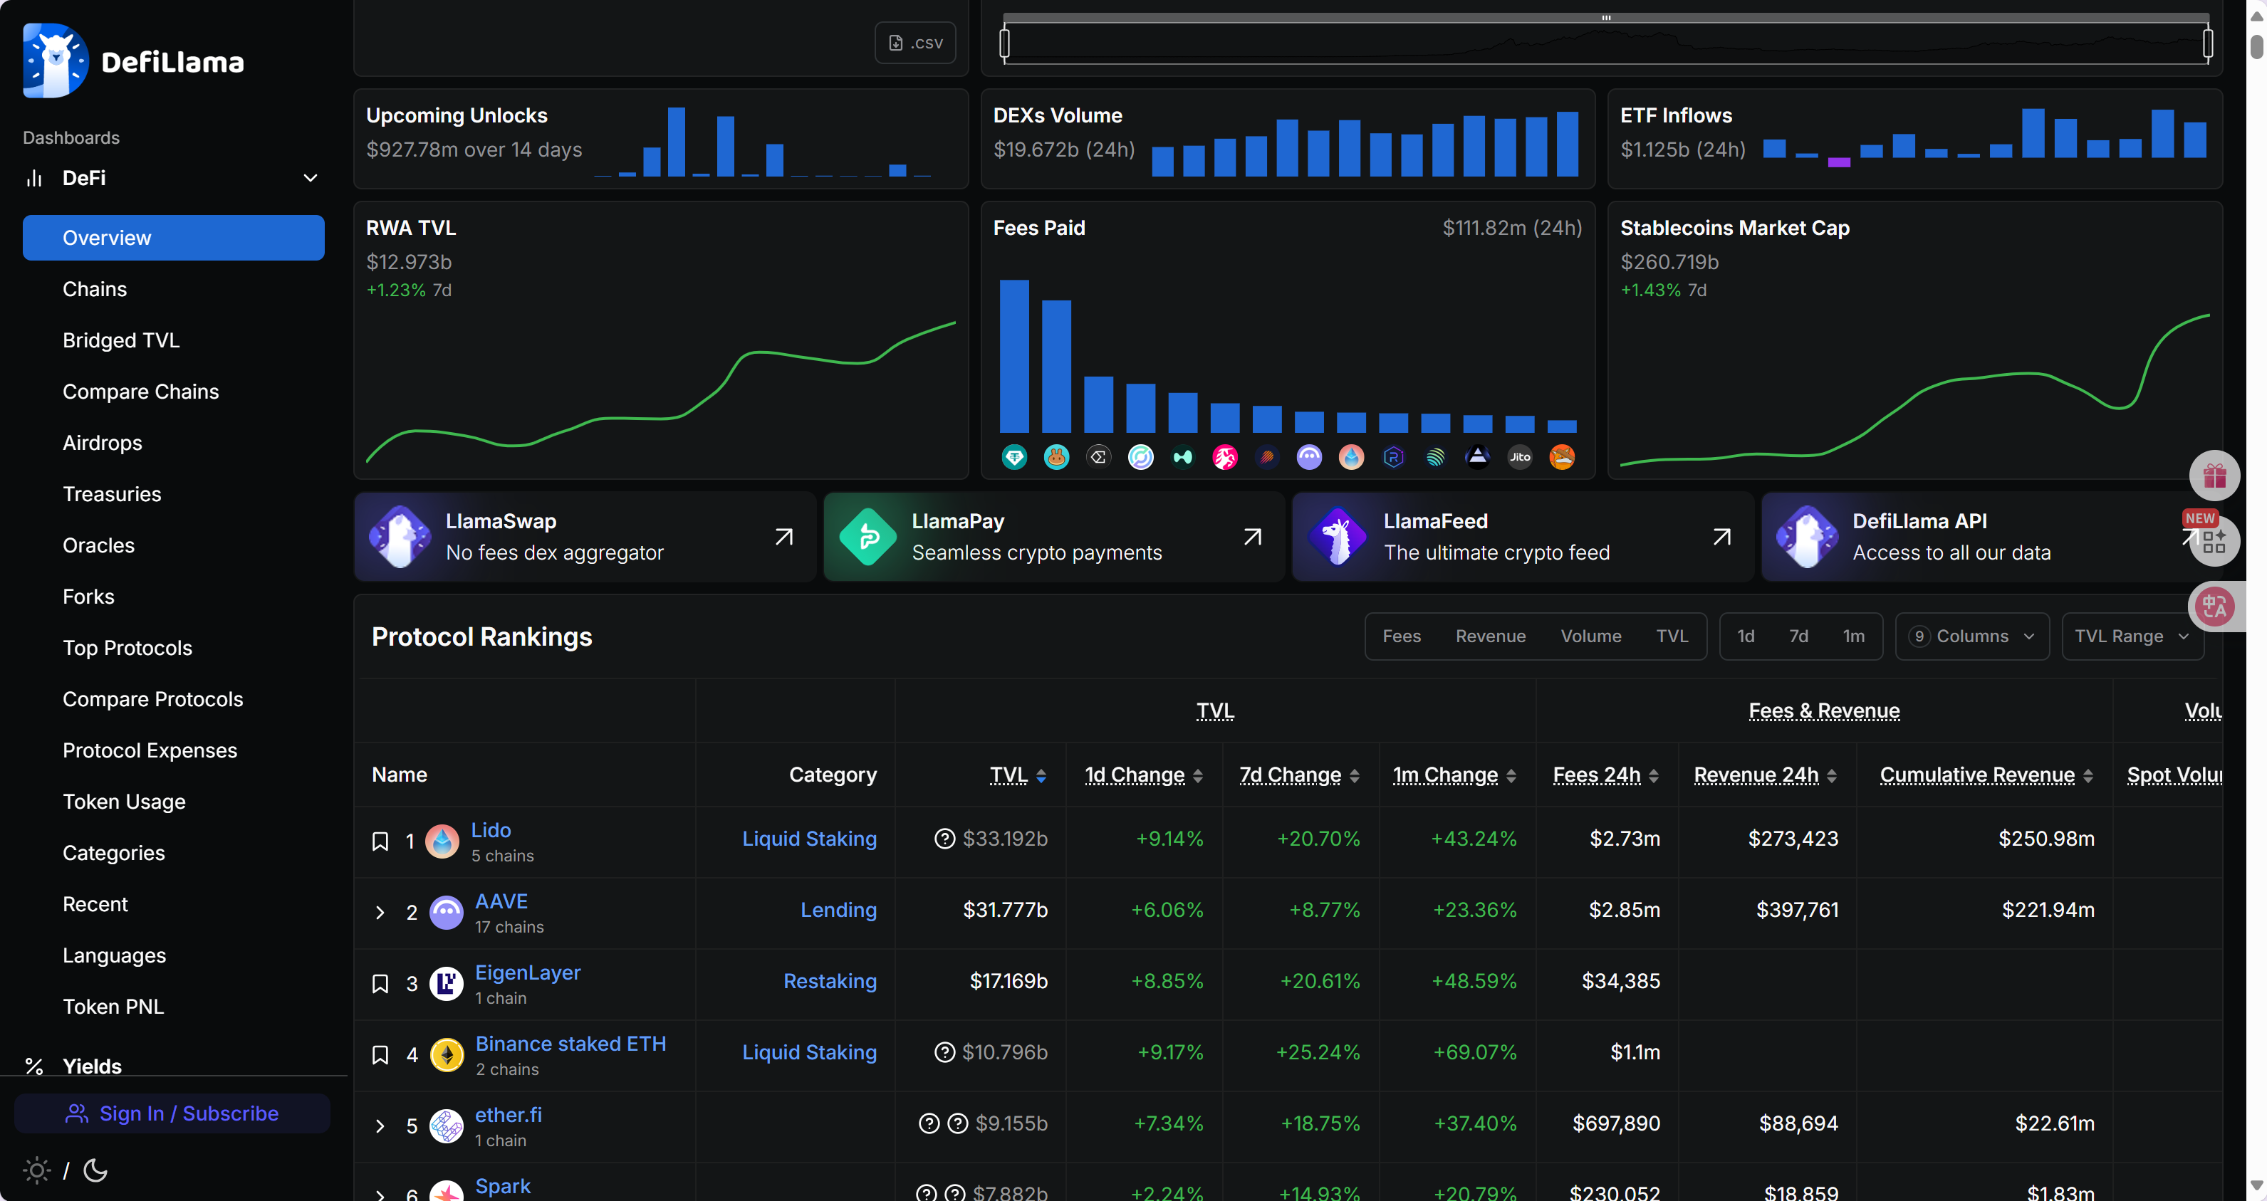Image resolution: width=2267 pixels, height=1201 pixels.
Task: Open the Yields section
Action: coord(92,1066)
